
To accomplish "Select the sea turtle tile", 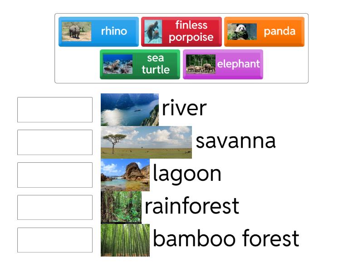I will [x=139, y=64].
